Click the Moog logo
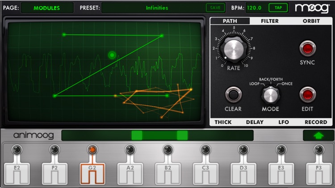Image resolution: width=335 pixels, height=188 pixels. pos(312,8)
